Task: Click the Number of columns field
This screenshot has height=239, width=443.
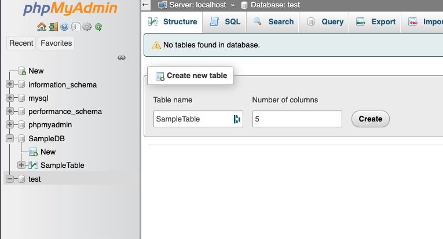Action: coord(297,119)
